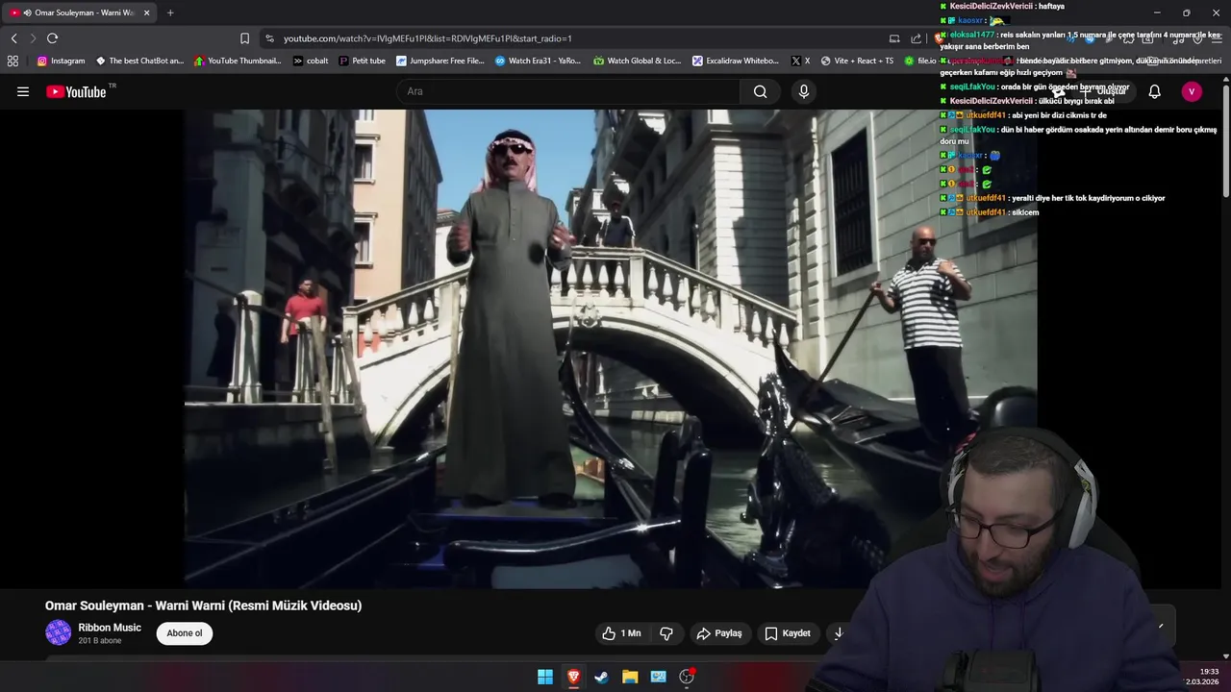Save video to playlist with Kaydet
1231x692 pixels.
(x=788, y=633)
